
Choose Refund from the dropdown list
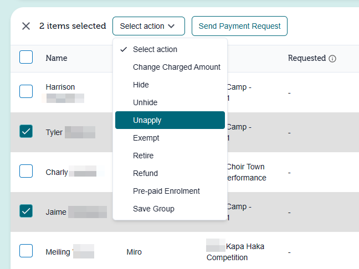(x=170, y=173)
